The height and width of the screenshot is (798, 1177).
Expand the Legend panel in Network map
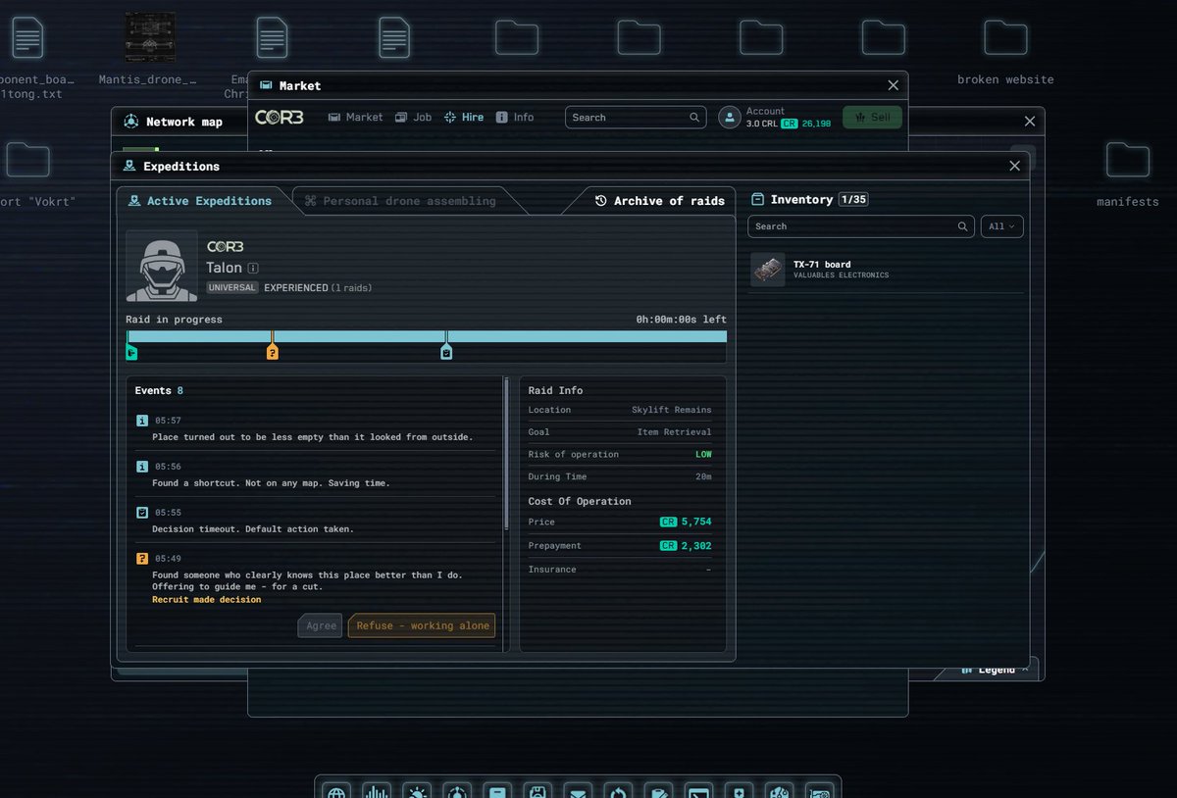coord(989,673)
